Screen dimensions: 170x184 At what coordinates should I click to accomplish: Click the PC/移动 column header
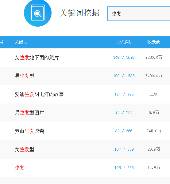coord(124,42)
